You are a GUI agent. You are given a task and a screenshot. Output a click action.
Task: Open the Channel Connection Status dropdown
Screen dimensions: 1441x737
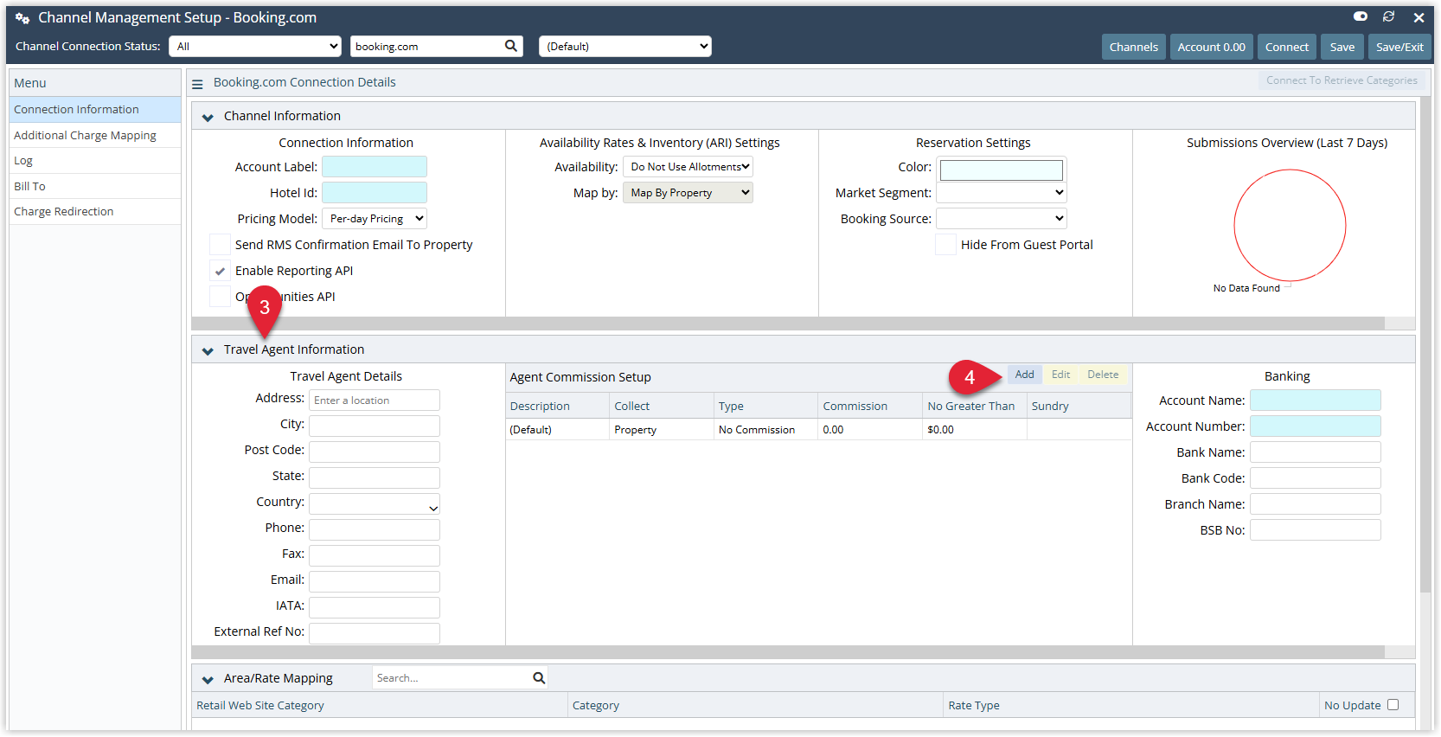pyautogui.click(x=255, y=47)
